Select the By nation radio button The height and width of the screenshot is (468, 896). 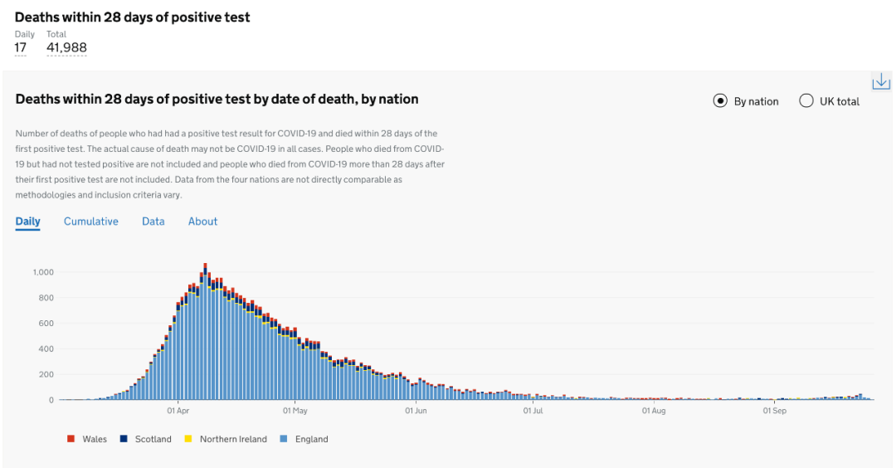coord(720,101)
